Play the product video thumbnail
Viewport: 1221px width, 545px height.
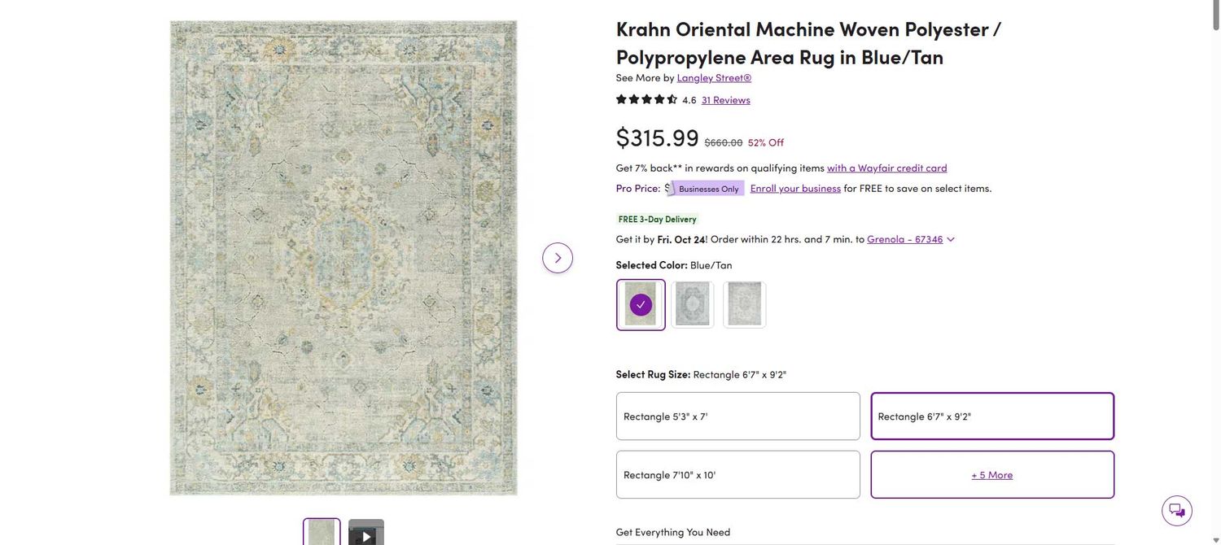(x=366, y=534)
